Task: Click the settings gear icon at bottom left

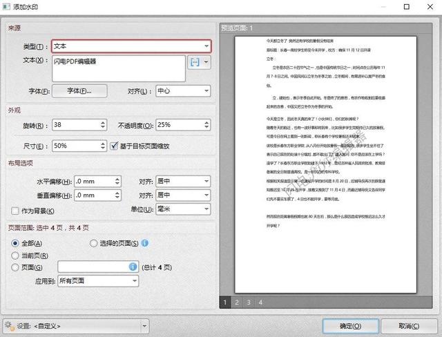Action: pyautogui.click(x=9, y=326)
